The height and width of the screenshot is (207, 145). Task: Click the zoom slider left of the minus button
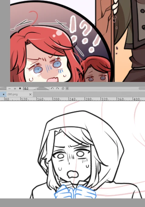(x=3, y=89)
